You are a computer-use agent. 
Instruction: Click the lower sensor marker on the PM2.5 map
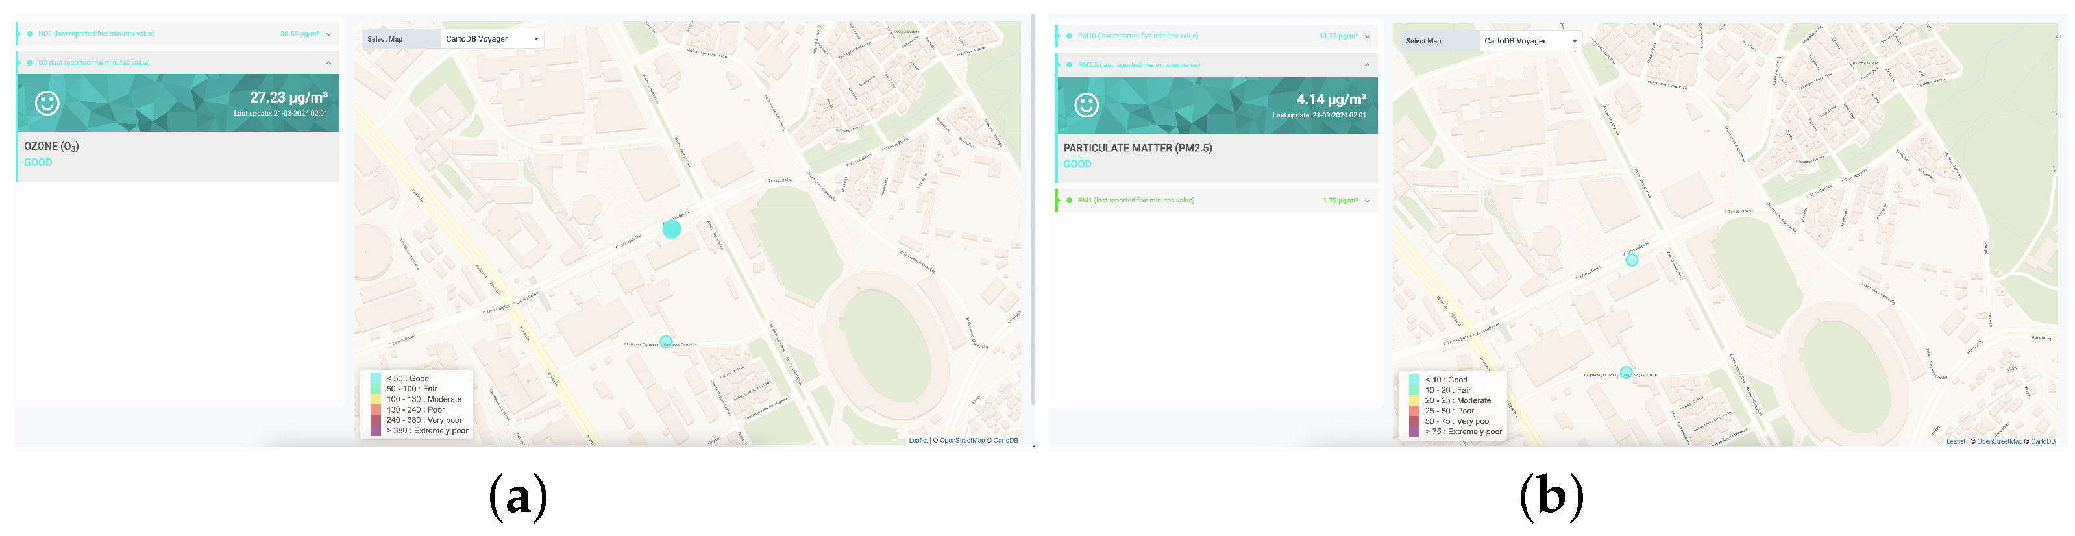[1625, 372]
